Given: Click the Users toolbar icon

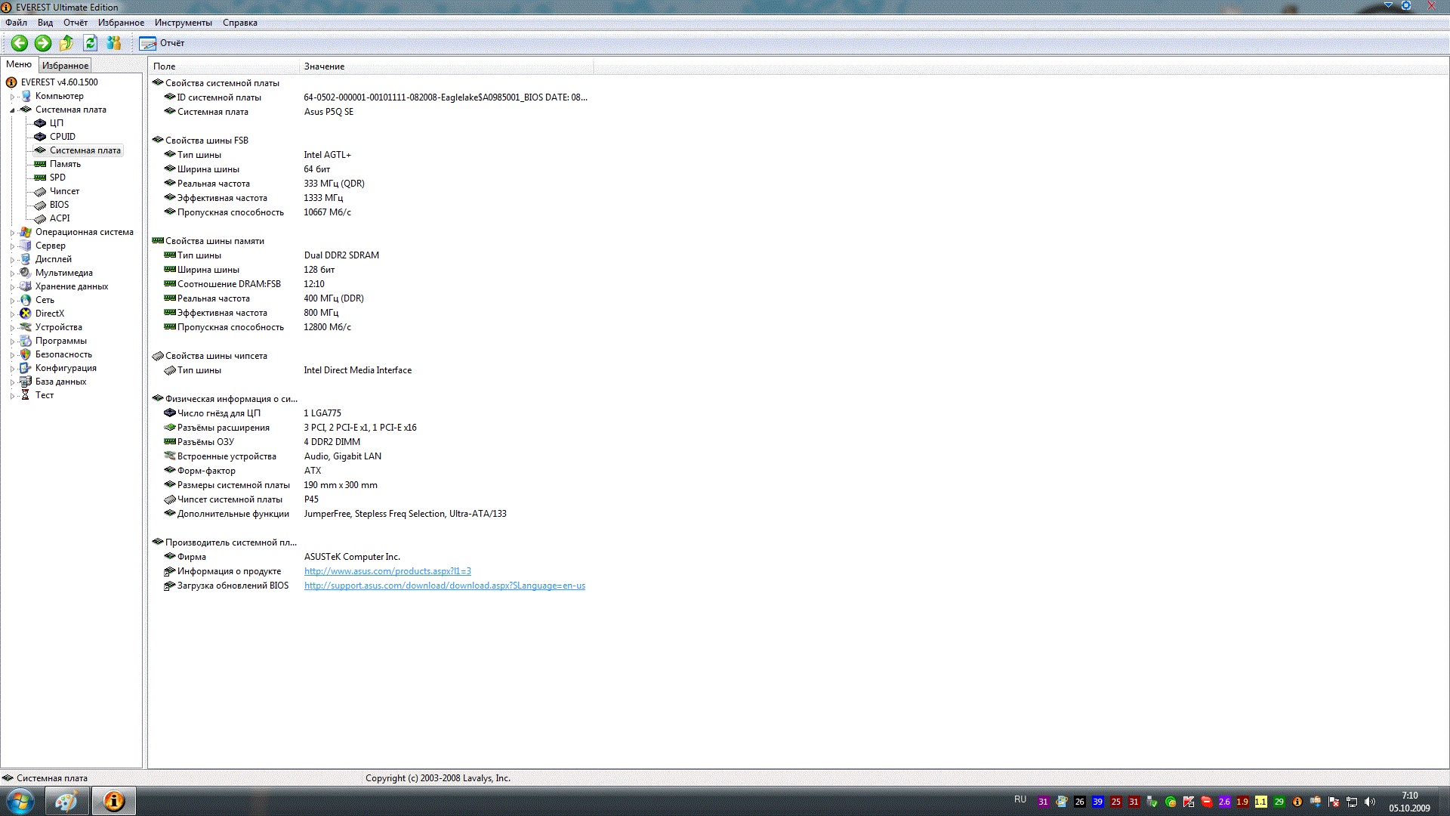Looking at the screenshot, I should click(114, 43).
